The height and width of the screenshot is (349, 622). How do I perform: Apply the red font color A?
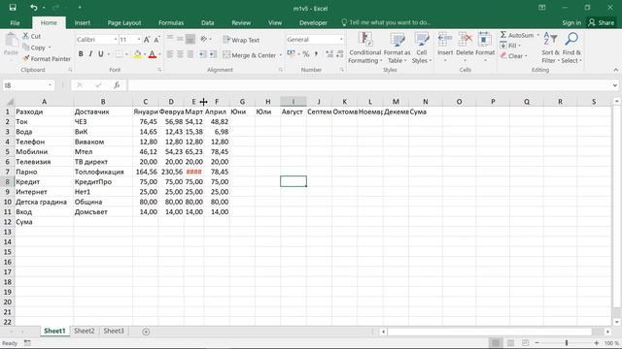tap(153, 54)
